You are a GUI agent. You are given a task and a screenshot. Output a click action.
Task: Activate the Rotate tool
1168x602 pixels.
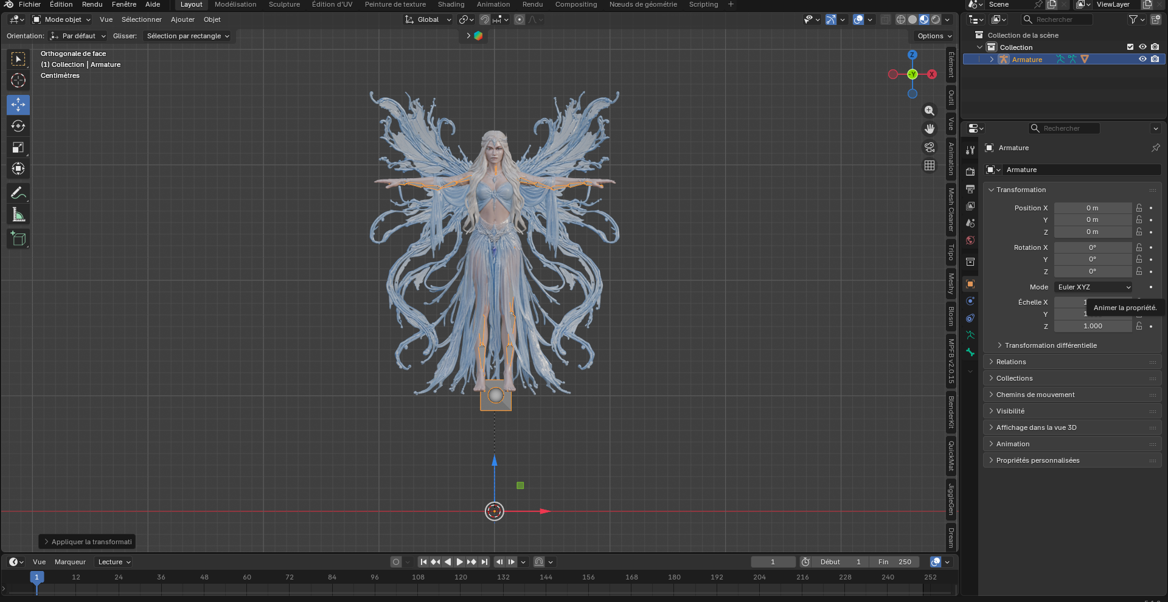pos(18,126)
